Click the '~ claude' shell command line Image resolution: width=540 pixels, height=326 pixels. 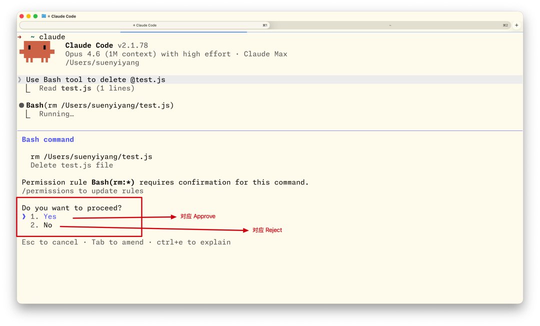48,37
